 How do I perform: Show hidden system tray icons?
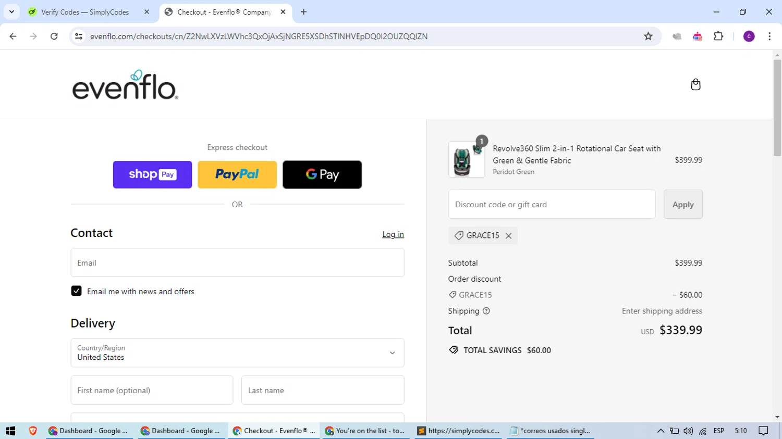(661, 431)
